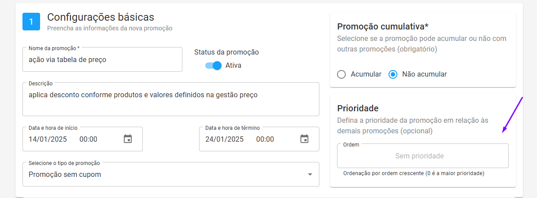The image size is (537, 198).
Task: Expand the tipo de promoção dropdown arrow
Action: [x=310, y=174]
